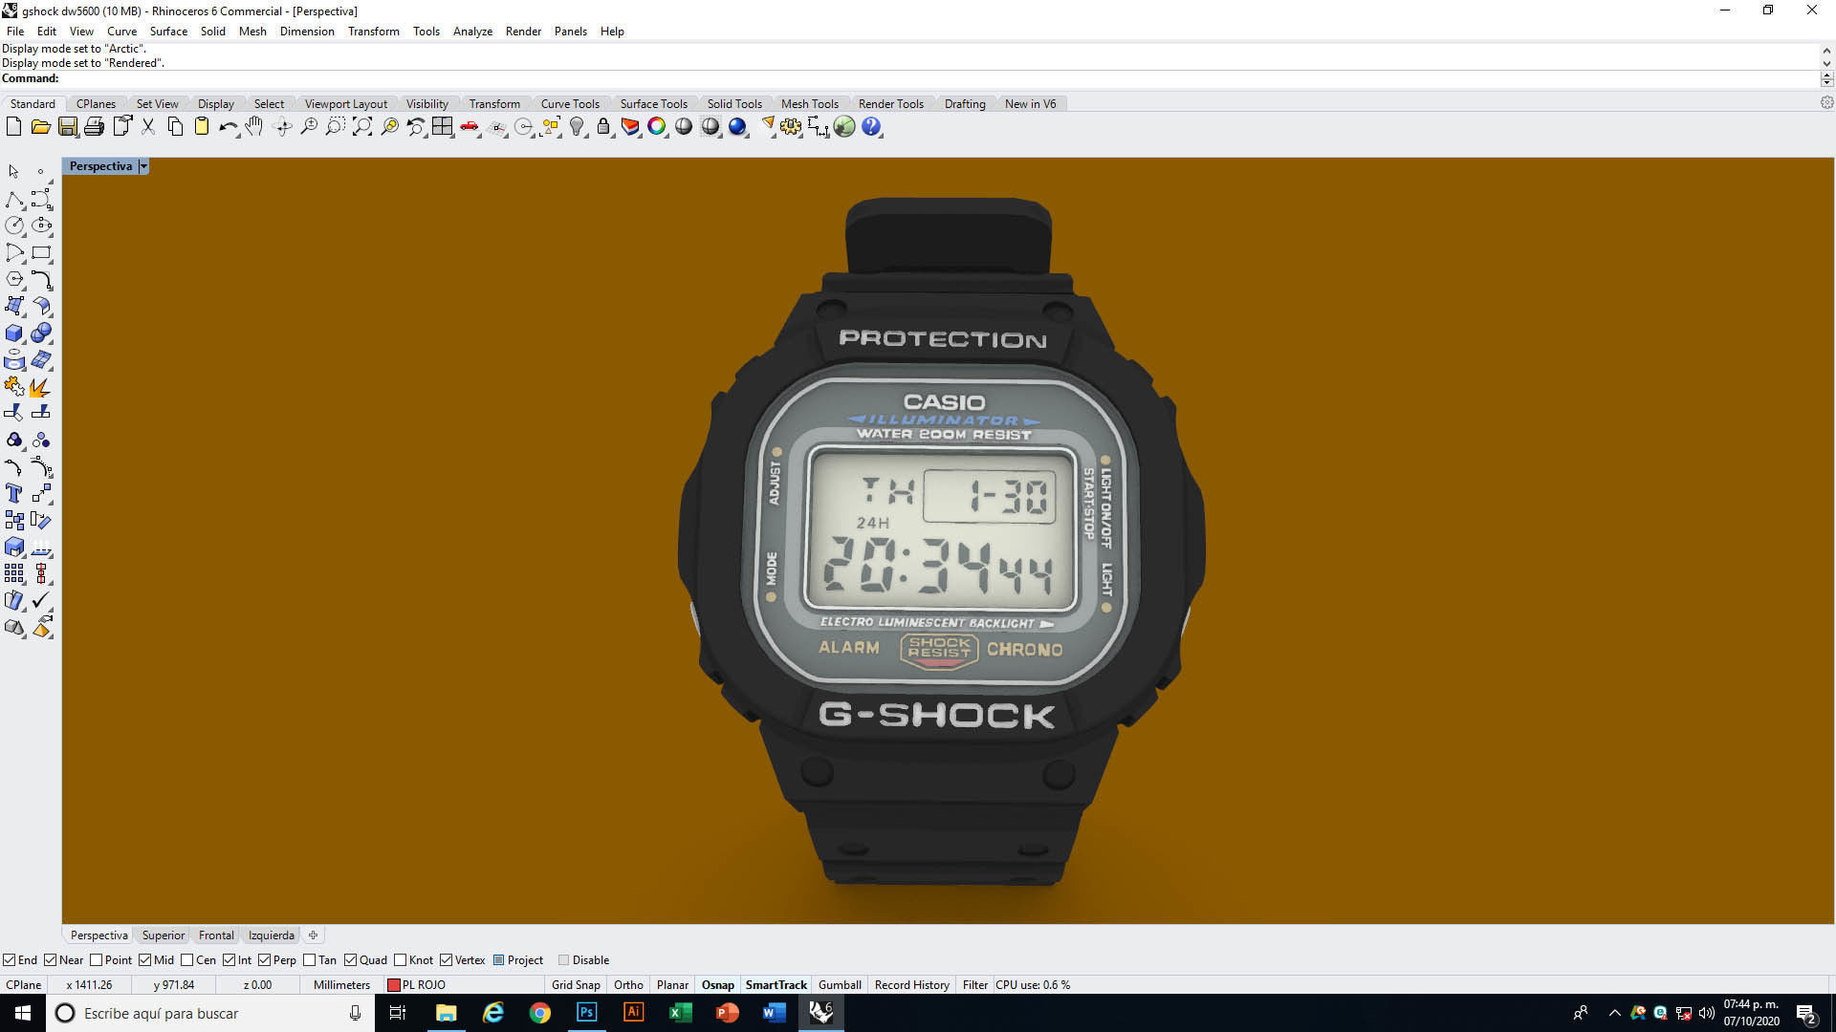1836x1032 pixels.
Task: Click the New file icon
Action: [x=13, y=126]
